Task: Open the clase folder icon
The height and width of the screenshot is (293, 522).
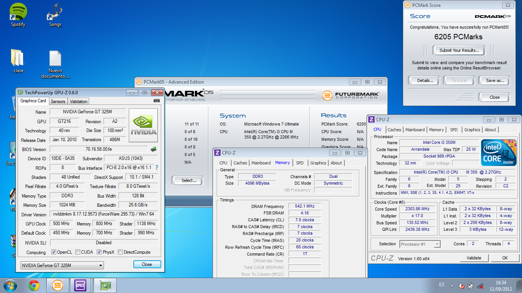Action: click(x=18, y=61)
